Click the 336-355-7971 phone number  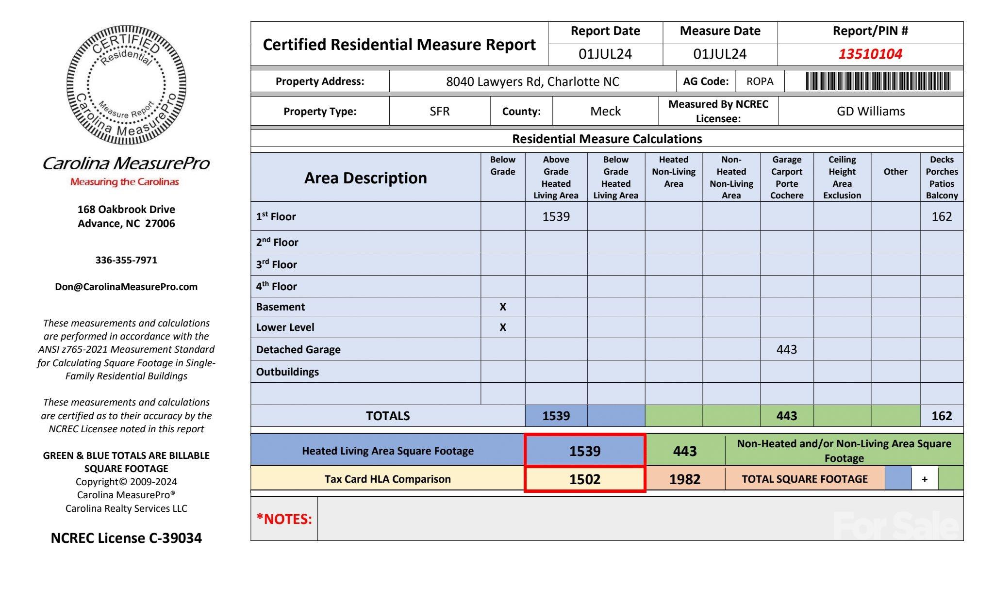click(x=126, y=260)
